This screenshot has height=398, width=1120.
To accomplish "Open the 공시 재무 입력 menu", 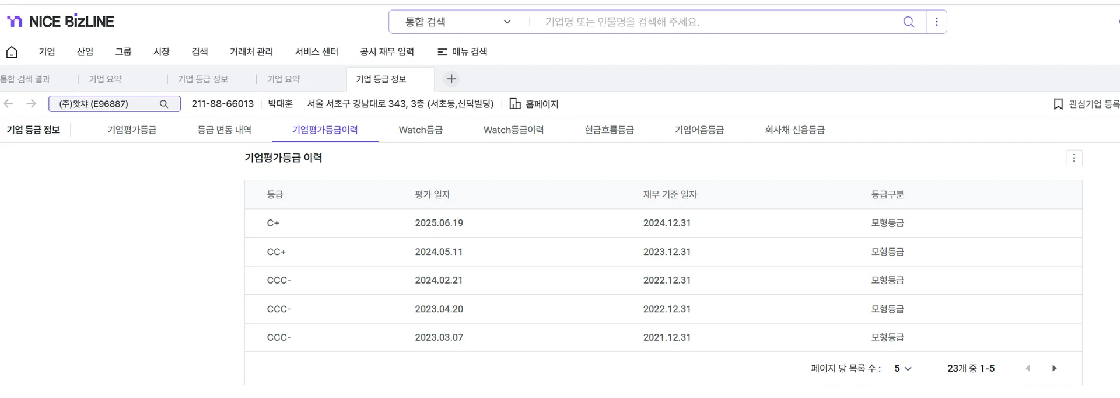I will click(387, 52).
